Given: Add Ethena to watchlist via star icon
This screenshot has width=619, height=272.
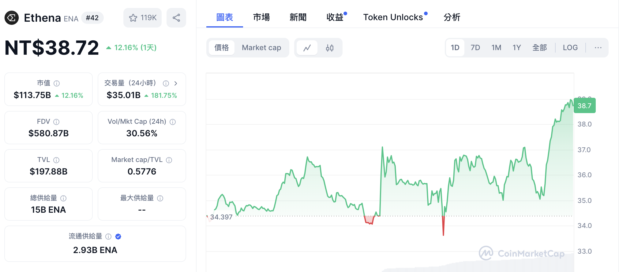Looking at the screenshot, I should pyautogui.click(x=133, y=18).
